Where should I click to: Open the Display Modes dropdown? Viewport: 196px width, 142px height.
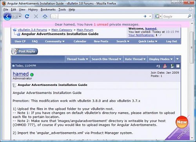(161, 59)
